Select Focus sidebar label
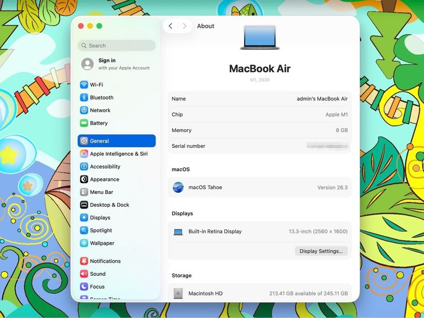424x318 pixels. tap(97, 286)
